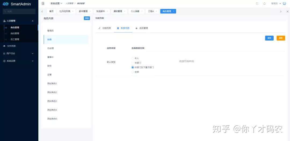Click the blue 添加 role button
The image size is (290, 141).
pyautogui.click(x=87, y=18)
